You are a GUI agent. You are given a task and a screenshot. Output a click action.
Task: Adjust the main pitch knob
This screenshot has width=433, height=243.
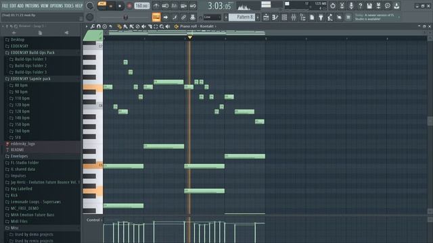point(90,18)
